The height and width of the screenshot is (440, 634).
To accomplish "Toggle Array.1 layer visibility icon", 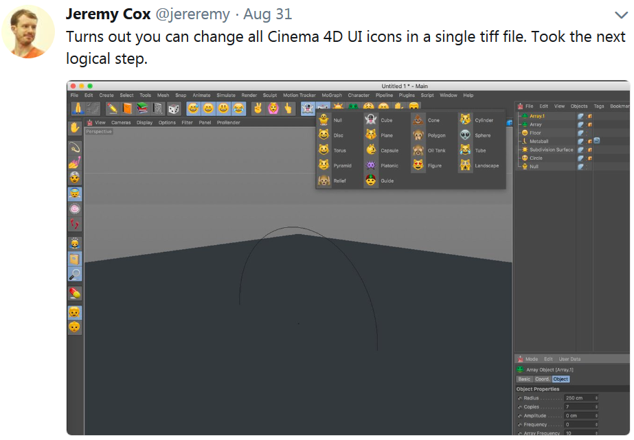I will [x=580, y=116].
